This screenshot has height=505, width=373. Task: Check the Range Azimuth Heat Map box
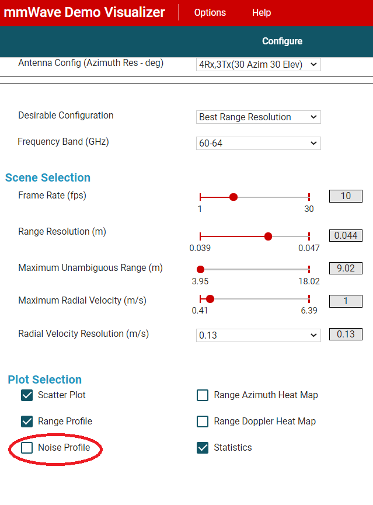203,395
